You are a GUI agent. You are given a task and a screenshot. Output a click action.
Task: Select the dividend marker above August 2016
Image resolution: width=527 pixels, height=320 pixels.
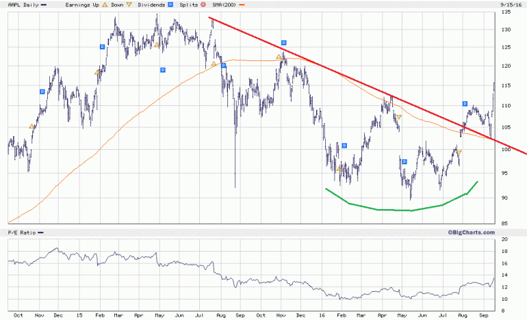click(x=465, y=104)
